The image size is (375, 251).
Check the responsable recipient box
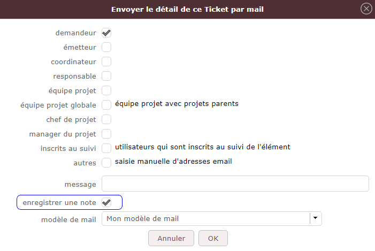[x=106, y=76]
